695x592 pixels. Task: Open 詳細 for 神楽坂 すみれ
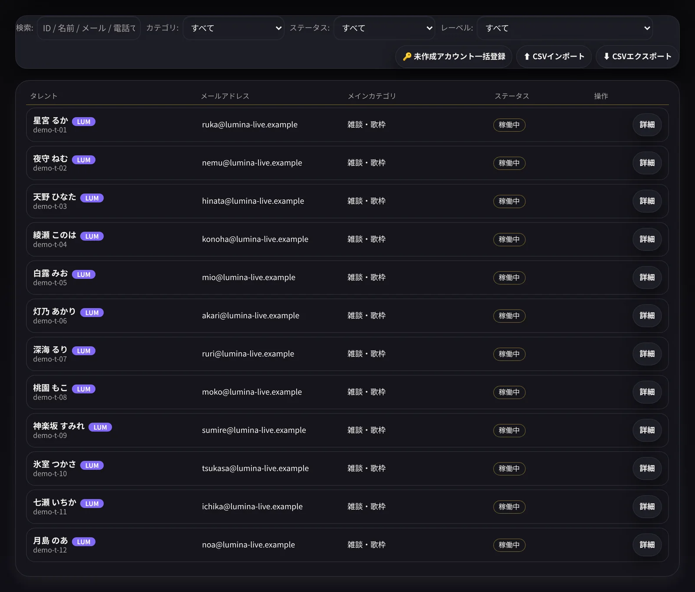coord(647,430)
